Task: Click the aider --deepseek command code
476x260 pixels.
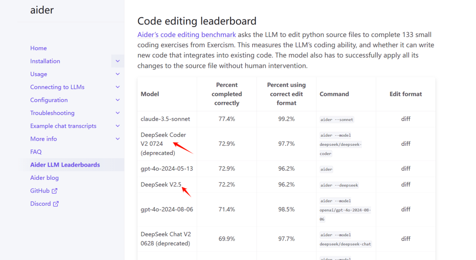Action: 339,185
